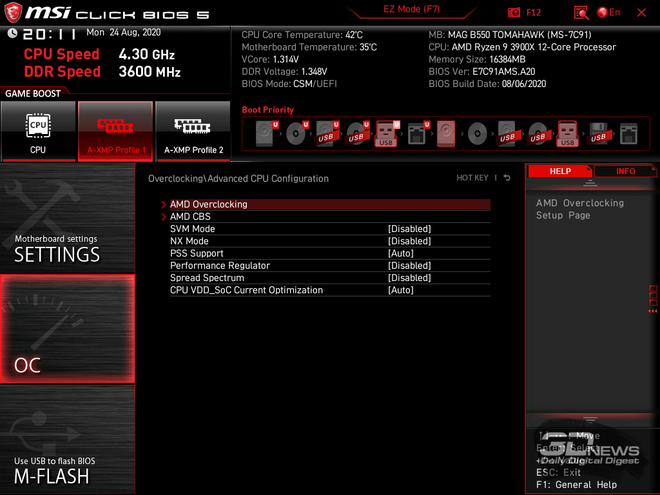The height and width of the screenshot is (495, 660).
Task: Click the MSI dragon shield logo
Action: pos(13,12)
